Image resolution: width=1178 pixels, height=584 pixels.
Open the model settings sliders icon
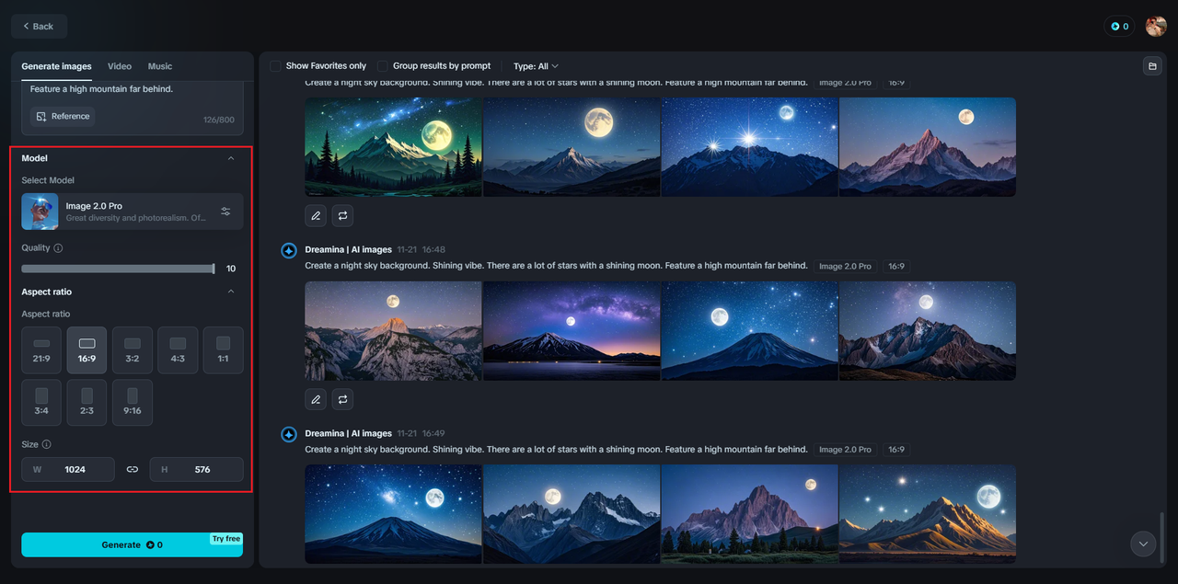point(225,212)
